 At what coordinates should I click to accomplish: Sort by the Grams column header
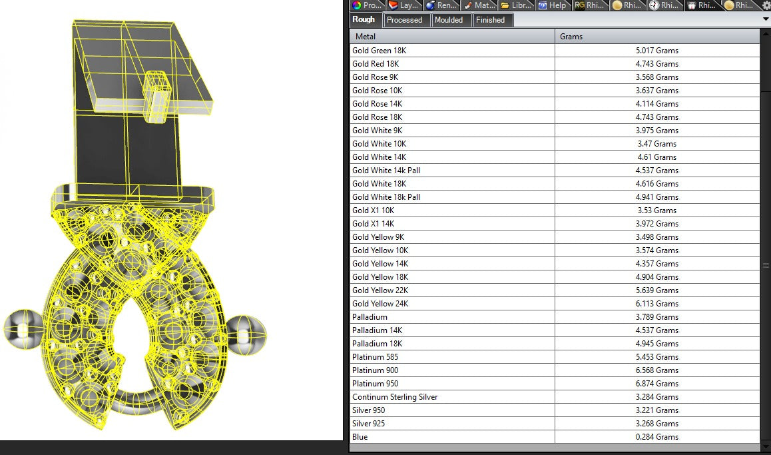click(x=657, y=37)
